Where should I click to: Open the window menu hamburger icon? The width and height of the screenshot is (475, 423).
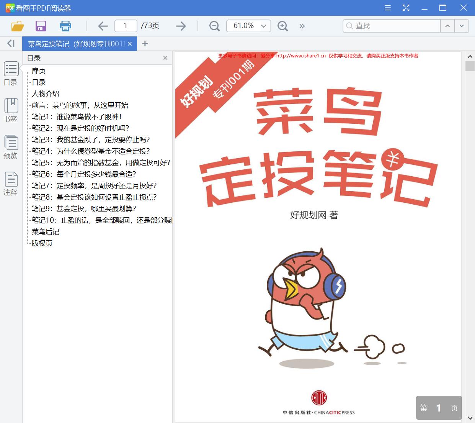(x=388, y=8)
